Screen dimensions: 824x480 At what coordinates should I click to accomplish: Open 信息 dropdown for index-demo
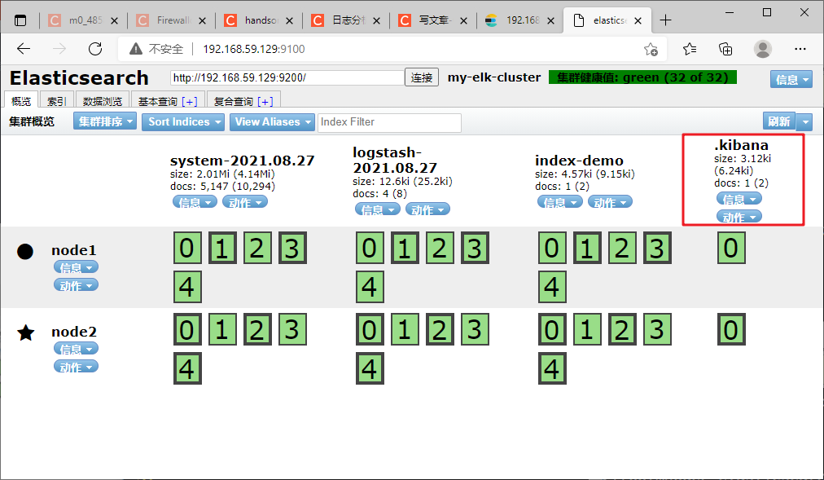pyautogui.click(x=560, y=202)
